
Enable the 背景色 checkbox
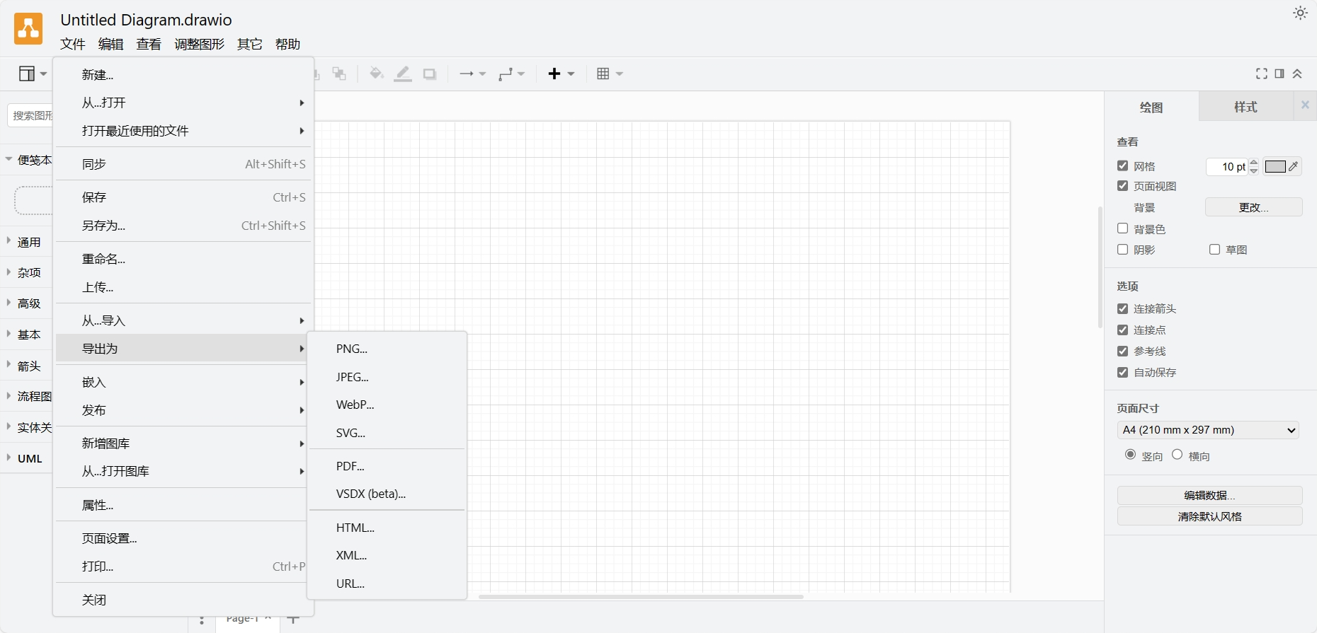(1122, 228)
